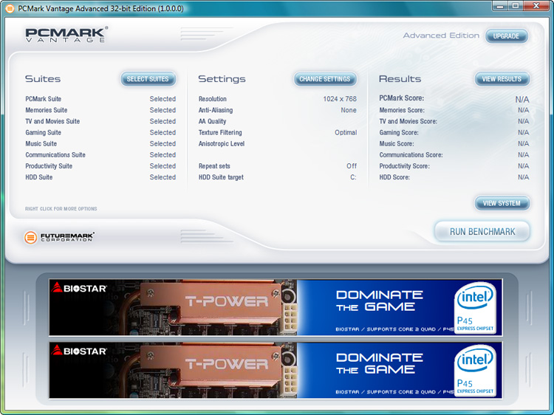Click the TV and Movies Score label
554x415 pixels.
(408, 121)
